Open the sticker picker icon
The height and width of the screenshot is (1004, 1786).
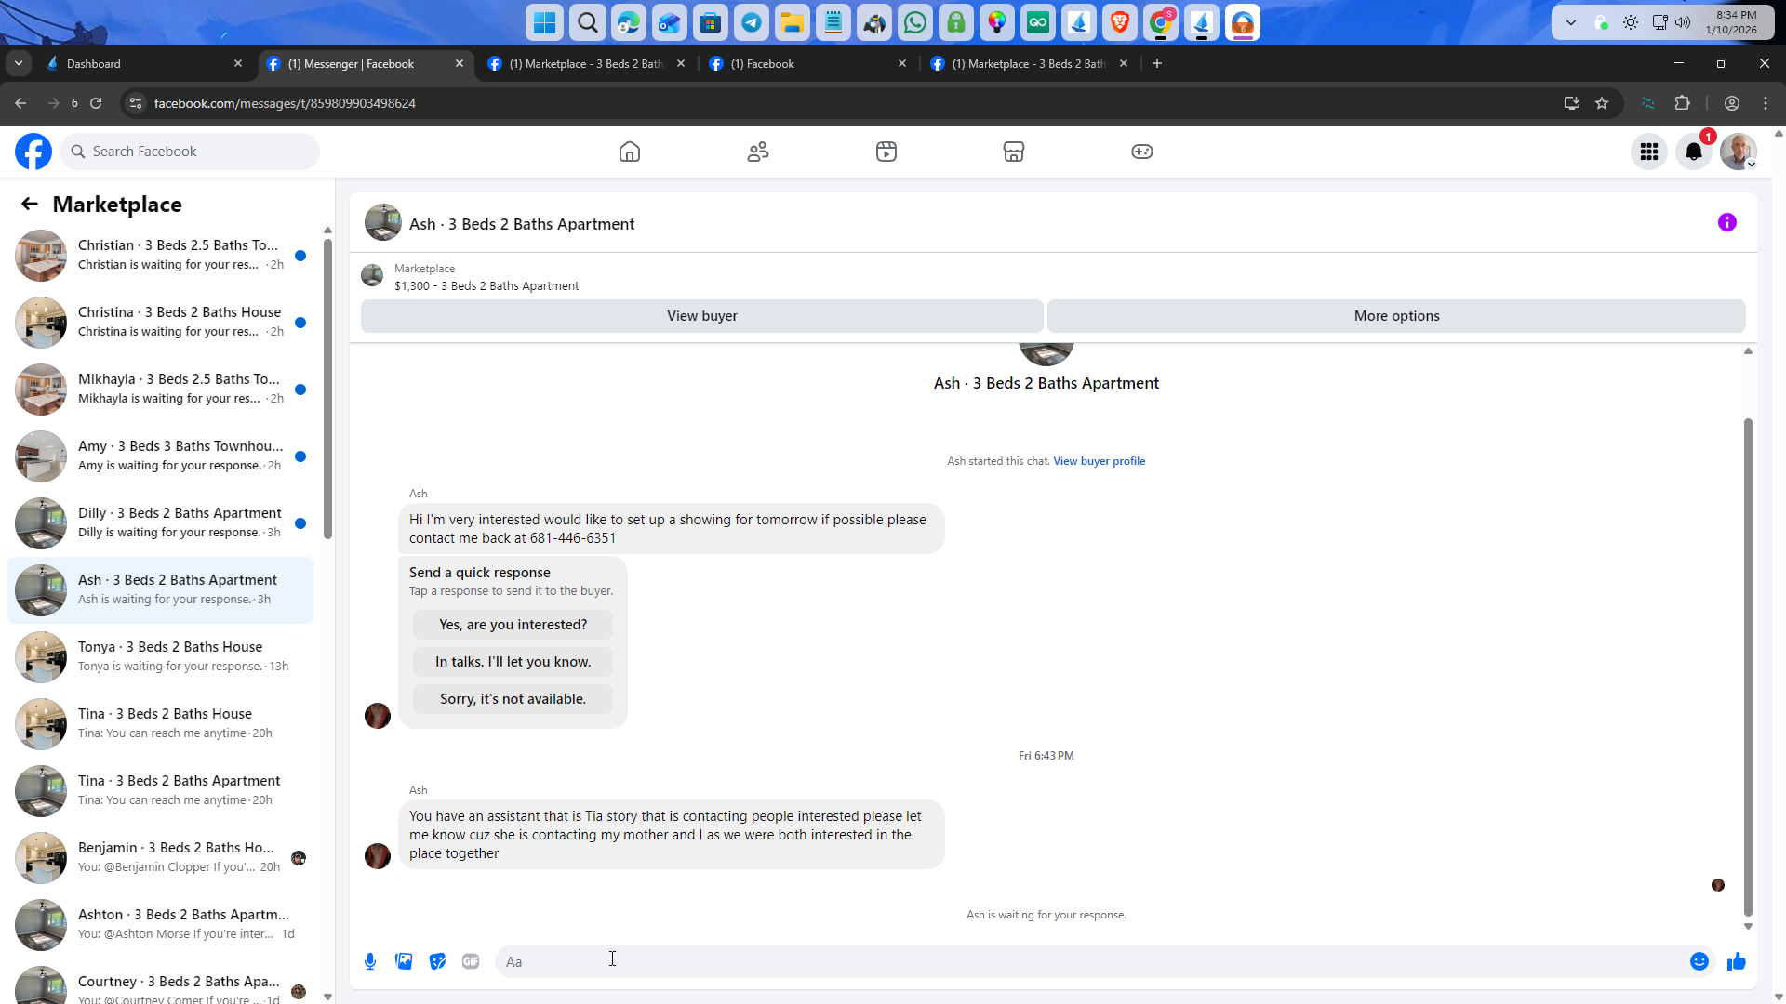tap(437, 961)
